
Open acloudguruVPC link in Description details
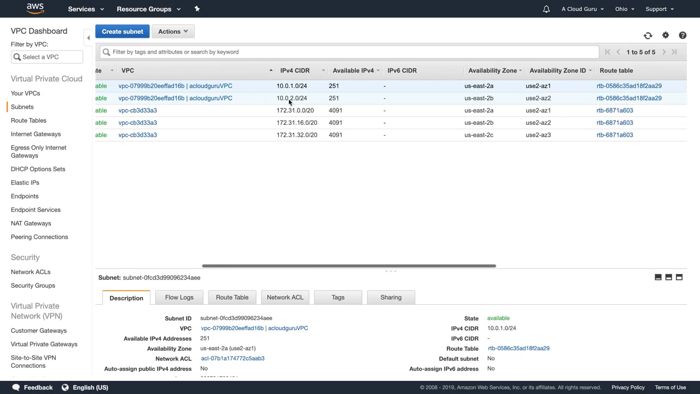pyautogui.click(x=254, y=328)
